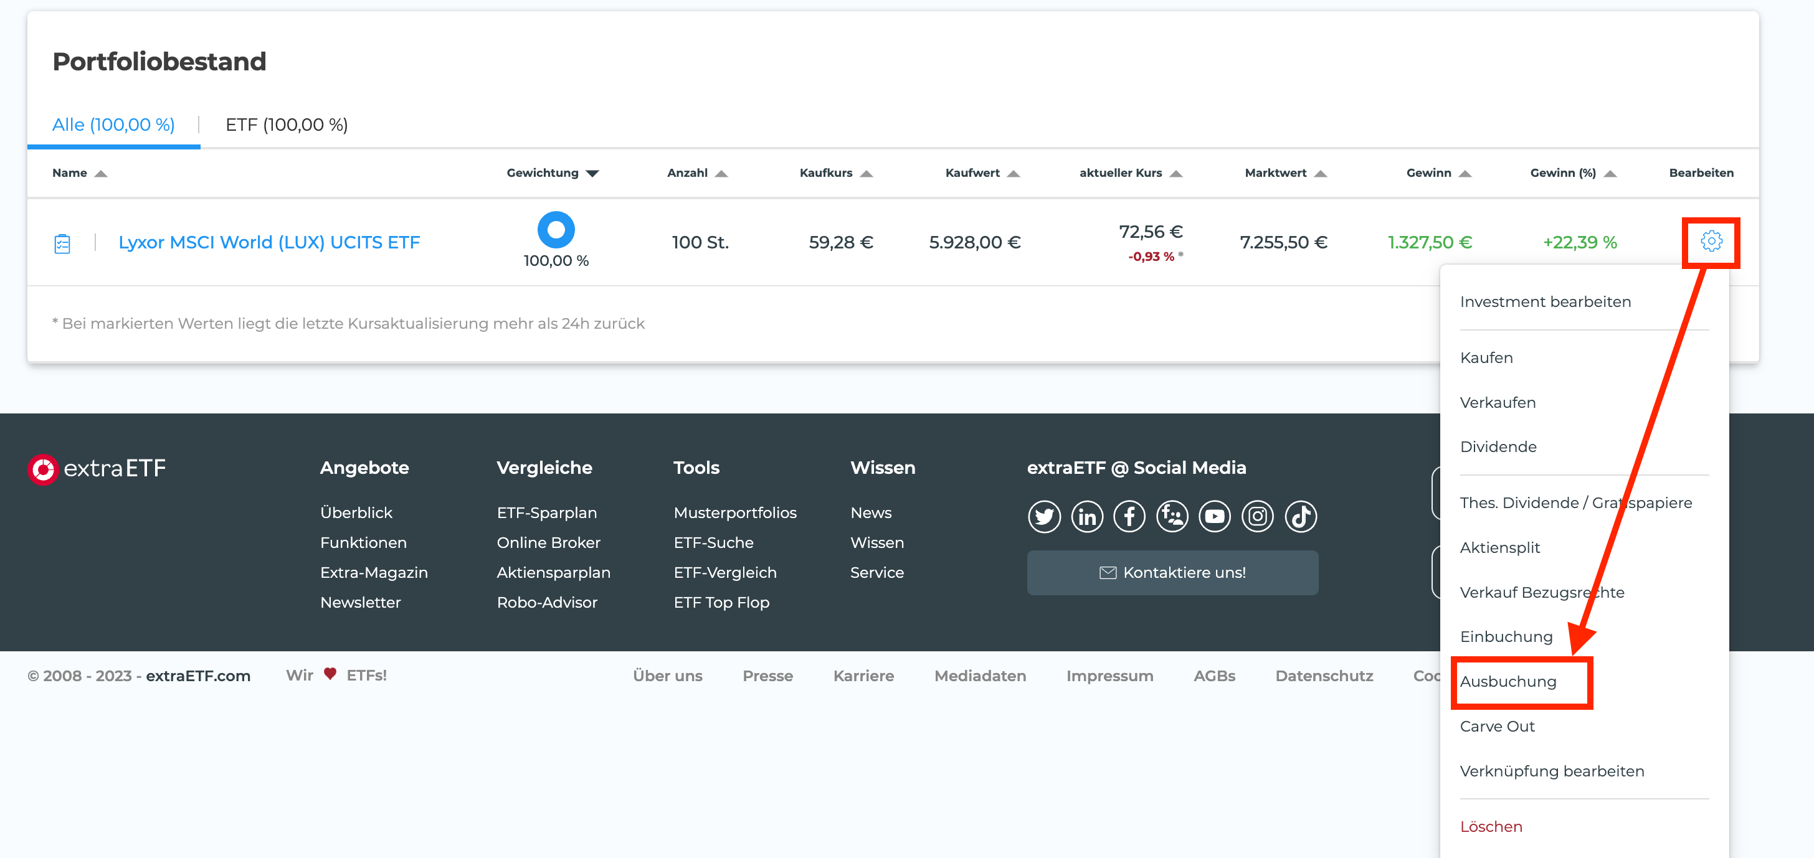The height and width of the screenshot is (858, 1814).
Task: Sort table by Anzahl column arrow
Action: [721, 174]
